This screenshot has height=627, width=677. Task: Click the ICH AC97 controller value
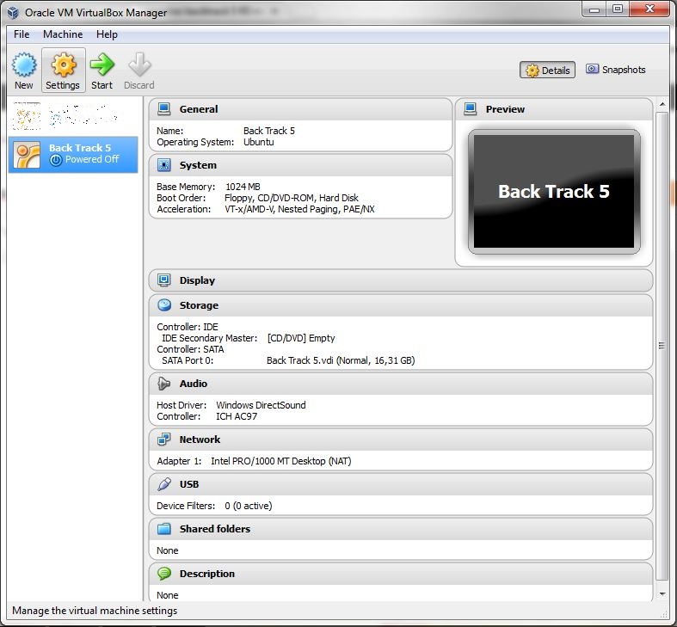(237, 416)
